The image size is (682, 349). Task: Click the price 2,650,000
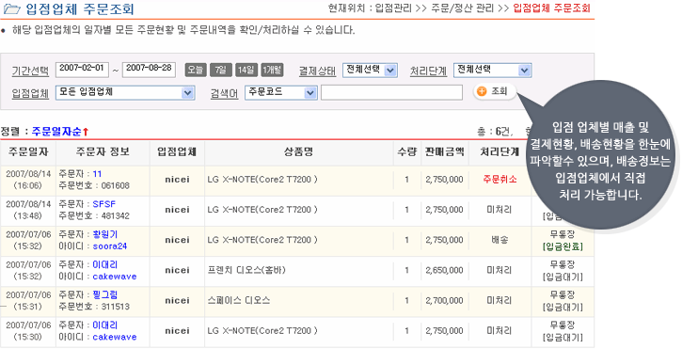pos(445,270)
